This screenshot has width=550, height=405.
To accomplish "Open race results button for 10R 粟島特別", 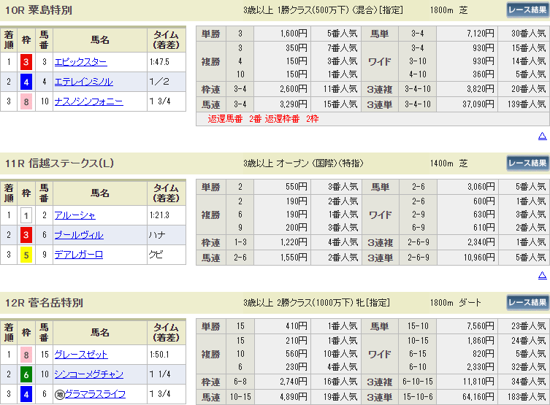I will click(527, 9).
